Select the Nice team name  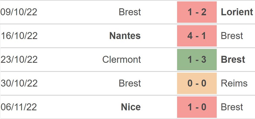[131, 107]
